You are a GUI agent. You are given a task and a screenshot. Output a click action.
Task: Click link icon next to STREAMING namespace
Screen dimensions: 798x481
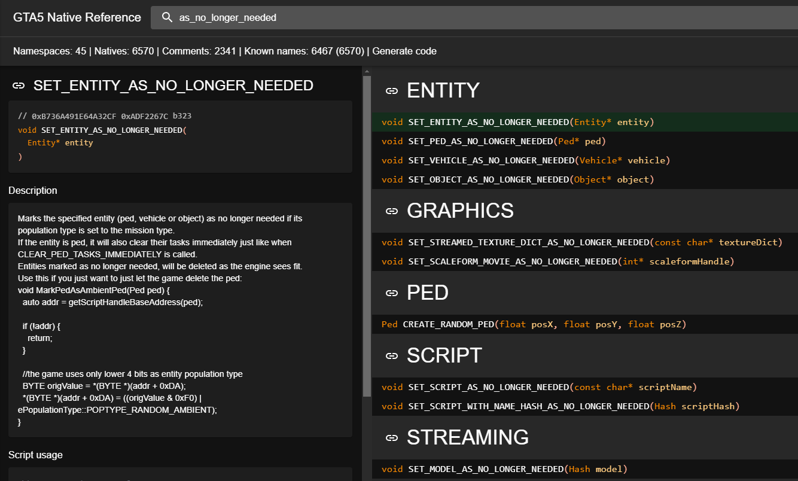coord(392,438)
